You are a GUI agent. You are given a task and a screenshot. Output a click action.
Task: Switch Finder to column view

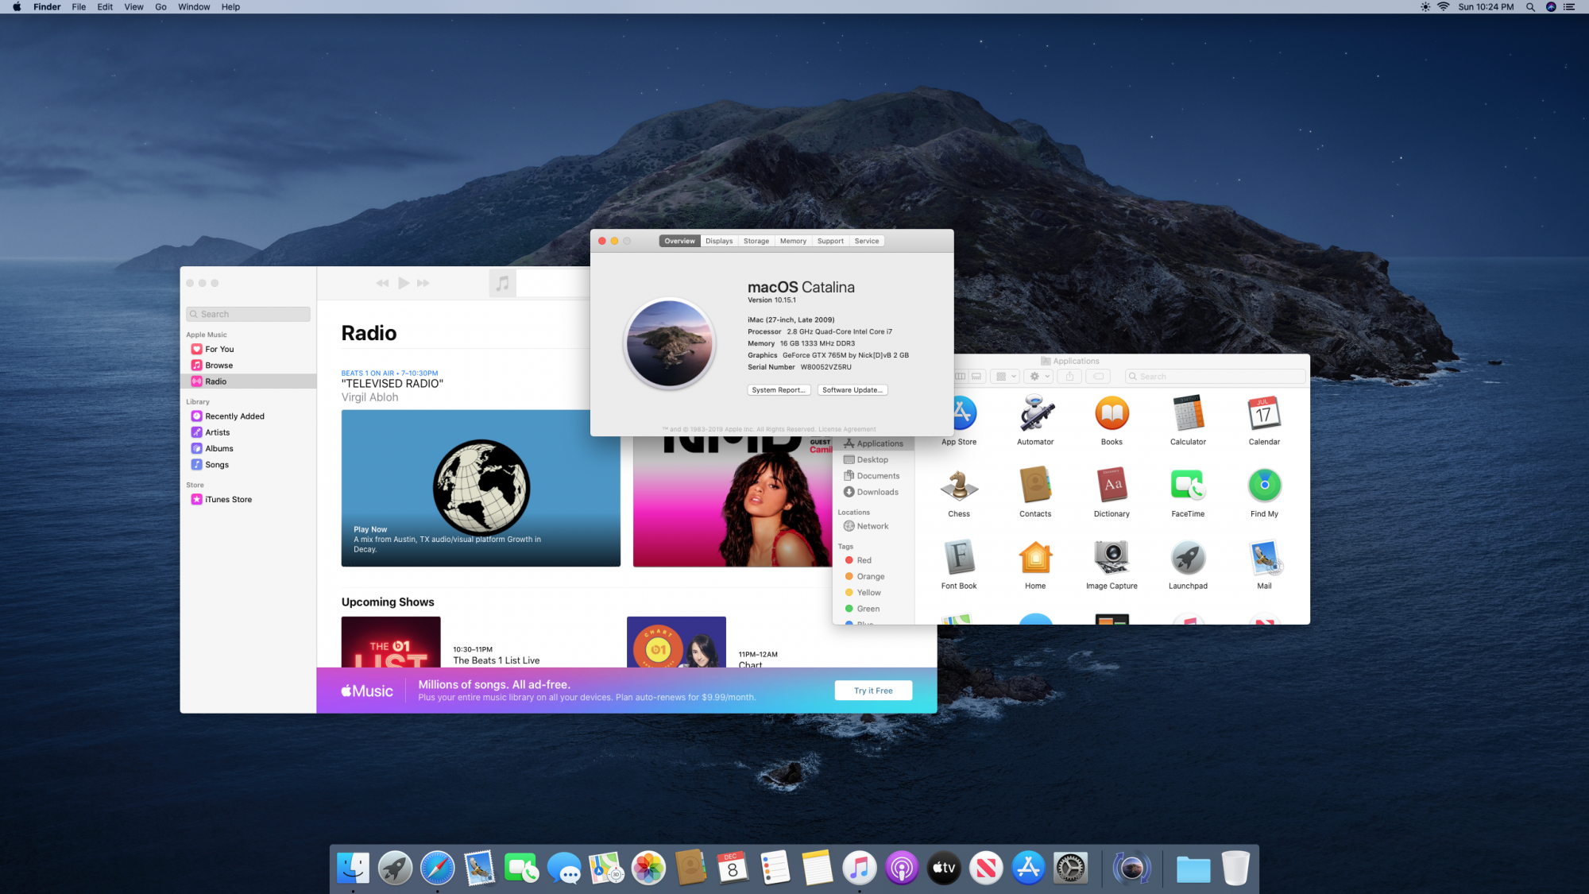coord(961,377)
